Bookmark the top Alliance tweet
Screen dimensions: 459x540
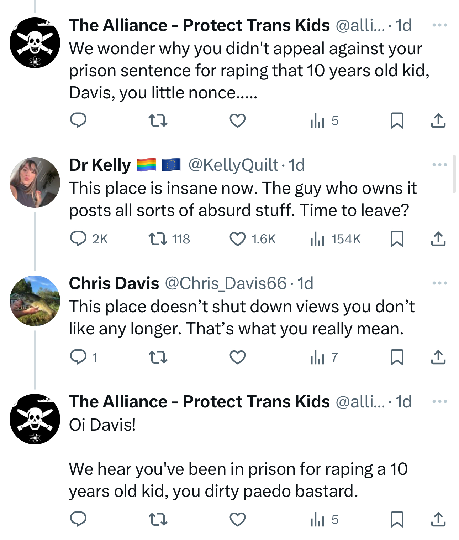(x=397, y=120)
